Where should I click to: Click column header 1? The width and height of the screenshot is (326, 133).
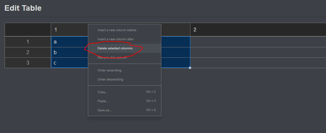tap(69, 30)
